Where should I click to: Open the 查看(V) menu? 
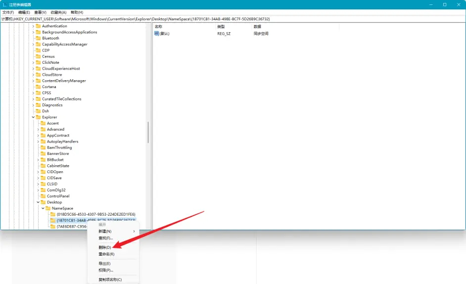pyautogui.click(x=40, y=12)
